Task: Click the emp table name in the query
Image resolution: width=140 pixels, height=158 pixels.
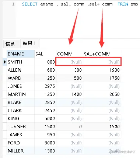Action: (x=134, y=4)
